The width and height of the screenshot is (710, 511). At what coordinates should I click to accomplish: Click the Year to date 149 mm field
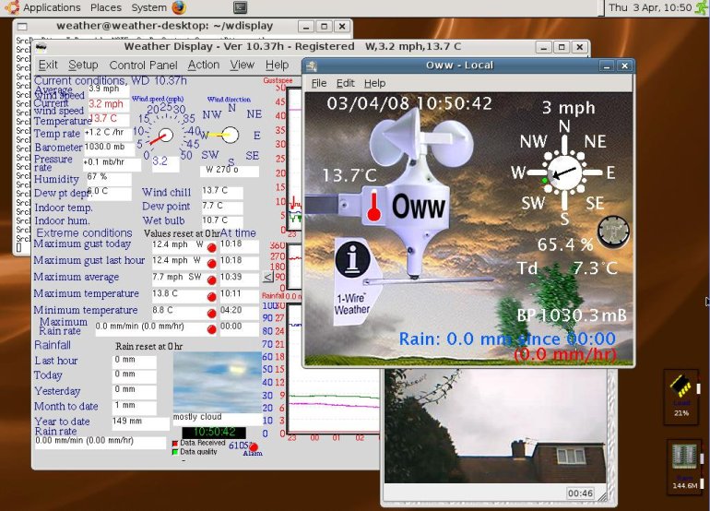pyautogui.click(x=140, y=422)
